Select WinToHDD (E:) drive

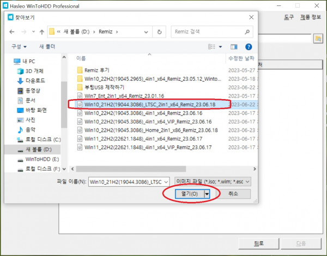pos(38,159)
